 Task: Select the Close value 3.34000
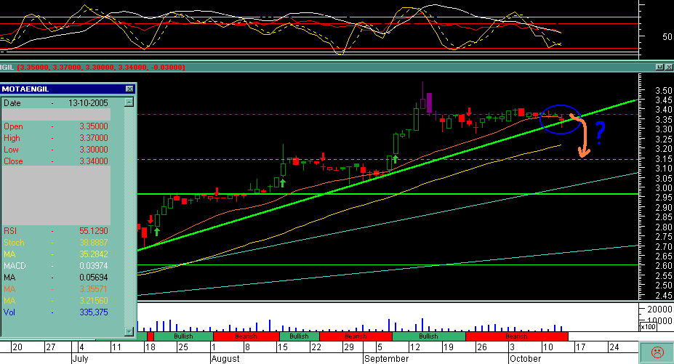[x=93, y=161]
